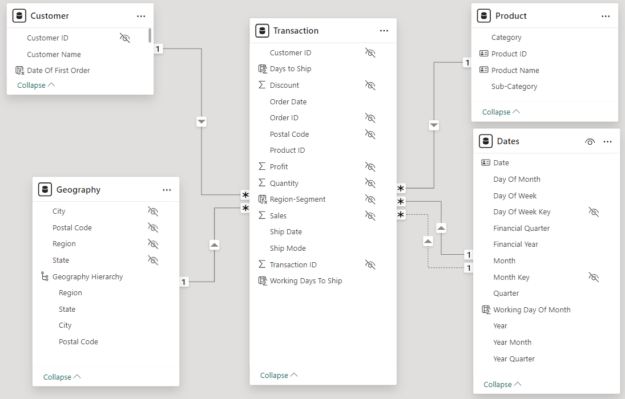Screen dimensions: 625x399
Task: Open the Dates table more options ellipsis
Action: 607,142
